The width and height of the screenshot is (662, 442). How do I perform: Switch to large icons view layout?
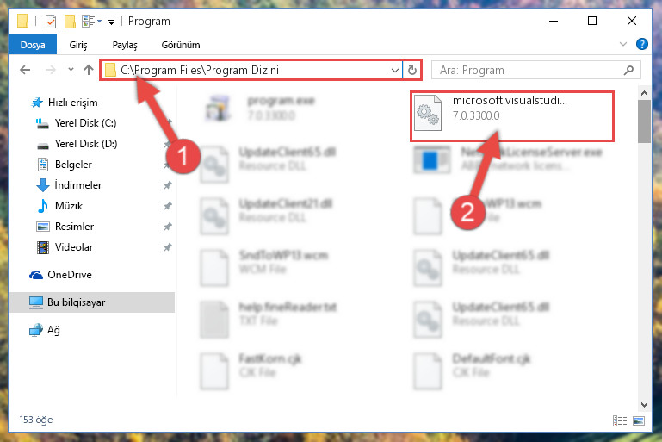639,420
